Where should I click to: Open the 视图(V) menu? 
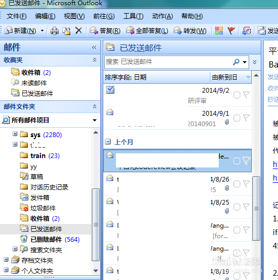(x=74, y=16)
